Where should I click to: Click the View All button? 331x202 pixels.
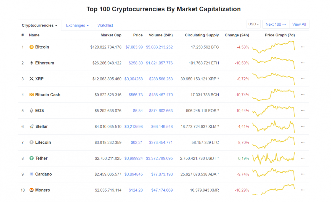299,24
